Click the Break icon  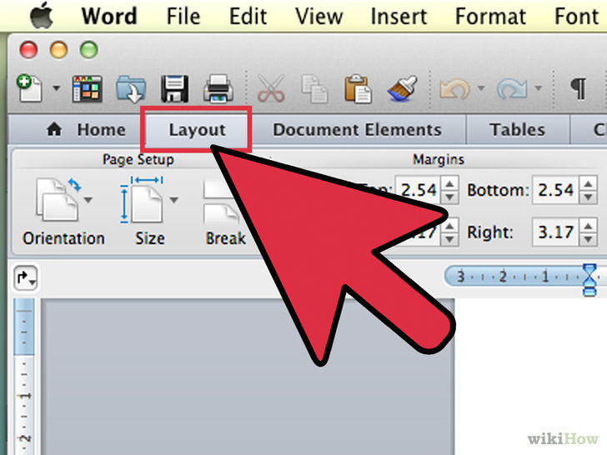pos(222,203)
